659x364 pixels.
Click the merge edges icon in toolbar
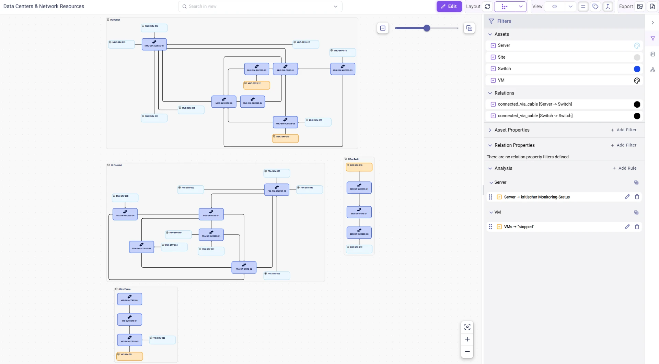point(608,7)
